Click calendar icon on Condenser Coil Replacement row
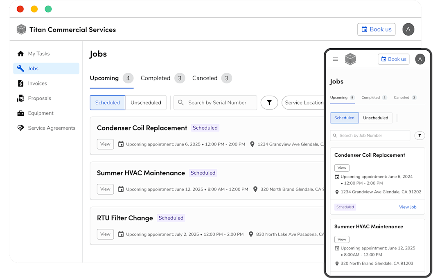Viewport: 442px width, 278px height. click(x=121, y=144)
